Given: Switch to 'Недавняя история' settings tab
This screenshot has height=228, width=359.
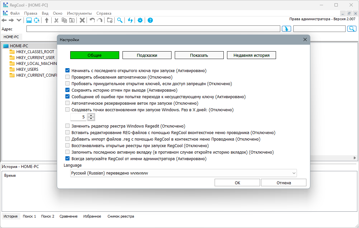Looking at the screenshot, I should 252,55.
